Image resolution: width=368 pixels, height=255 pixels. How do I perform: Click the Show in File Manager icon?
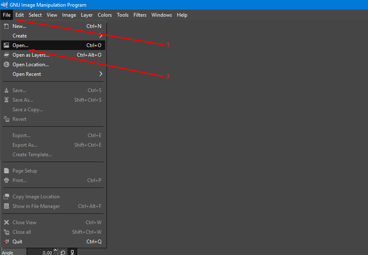tap(6, 206)
